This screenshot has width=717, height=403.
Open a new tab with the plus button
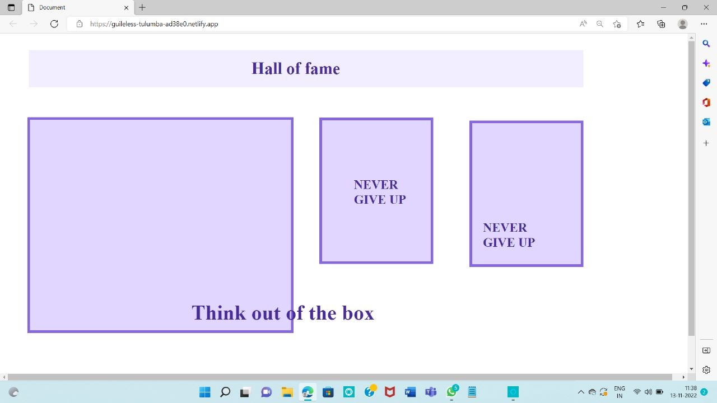tap(142, 7)
